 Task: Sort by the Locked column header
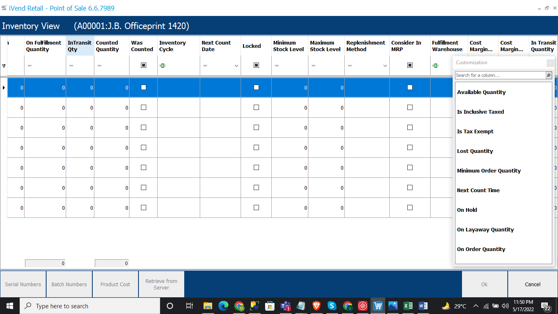pos(256,46)
